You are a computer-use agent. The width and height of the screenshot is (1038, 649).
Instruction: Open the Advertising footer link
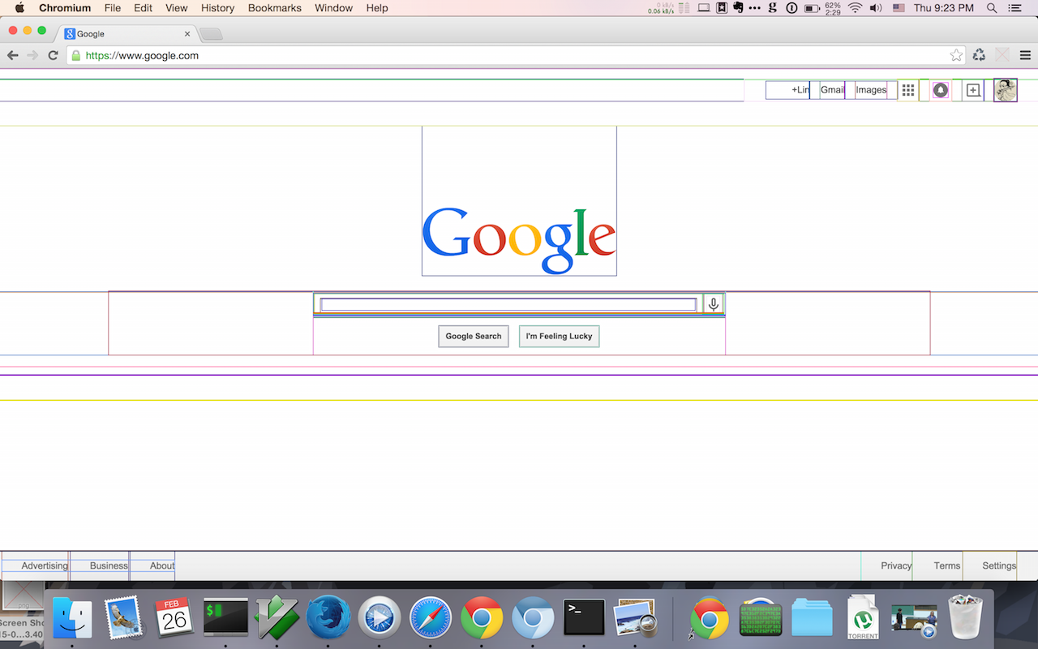pyautogui.click(x=45, y=565)
